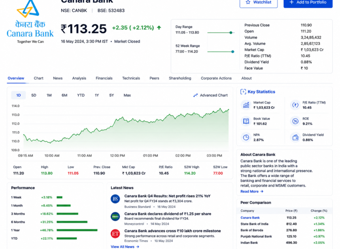
Task: Click the Change (%) column header
Action: click(x=319, y=211)
